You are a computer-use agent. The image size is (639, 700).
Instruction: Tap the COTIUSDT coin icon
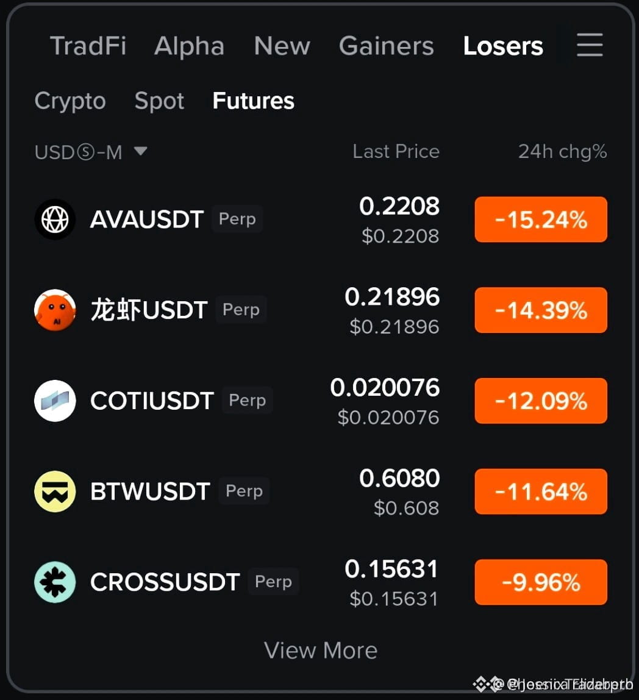pyautogui.click(x=55, y=401)
